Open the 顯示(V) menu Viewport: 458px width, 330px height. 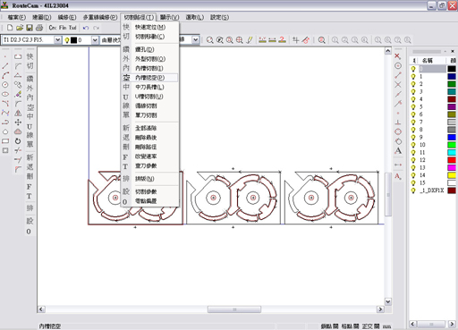pyautogui.click(x=169, y=17)
